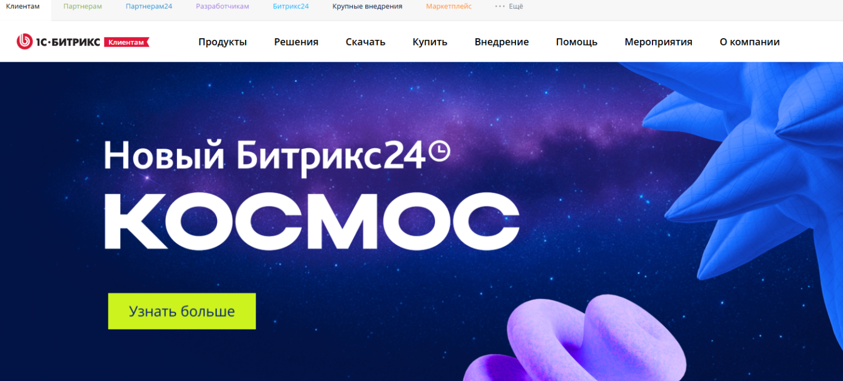Open О компании navigation link

pos(750,42)
